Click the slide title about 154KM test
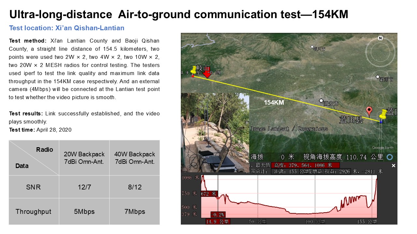The width and height of the screenshot is (417, 234). tap(179, 14)
